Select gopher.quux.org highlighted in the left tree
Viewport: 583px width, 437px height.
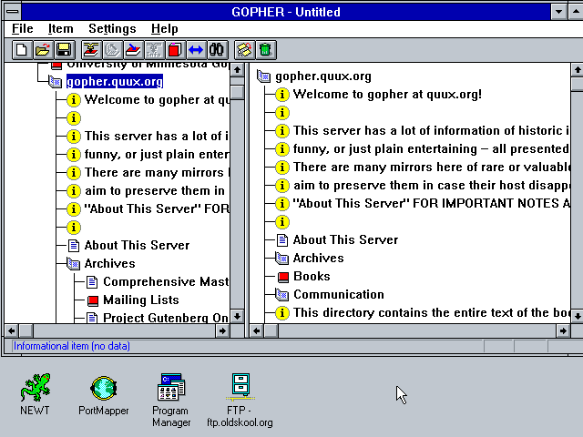tap(115, 81)
